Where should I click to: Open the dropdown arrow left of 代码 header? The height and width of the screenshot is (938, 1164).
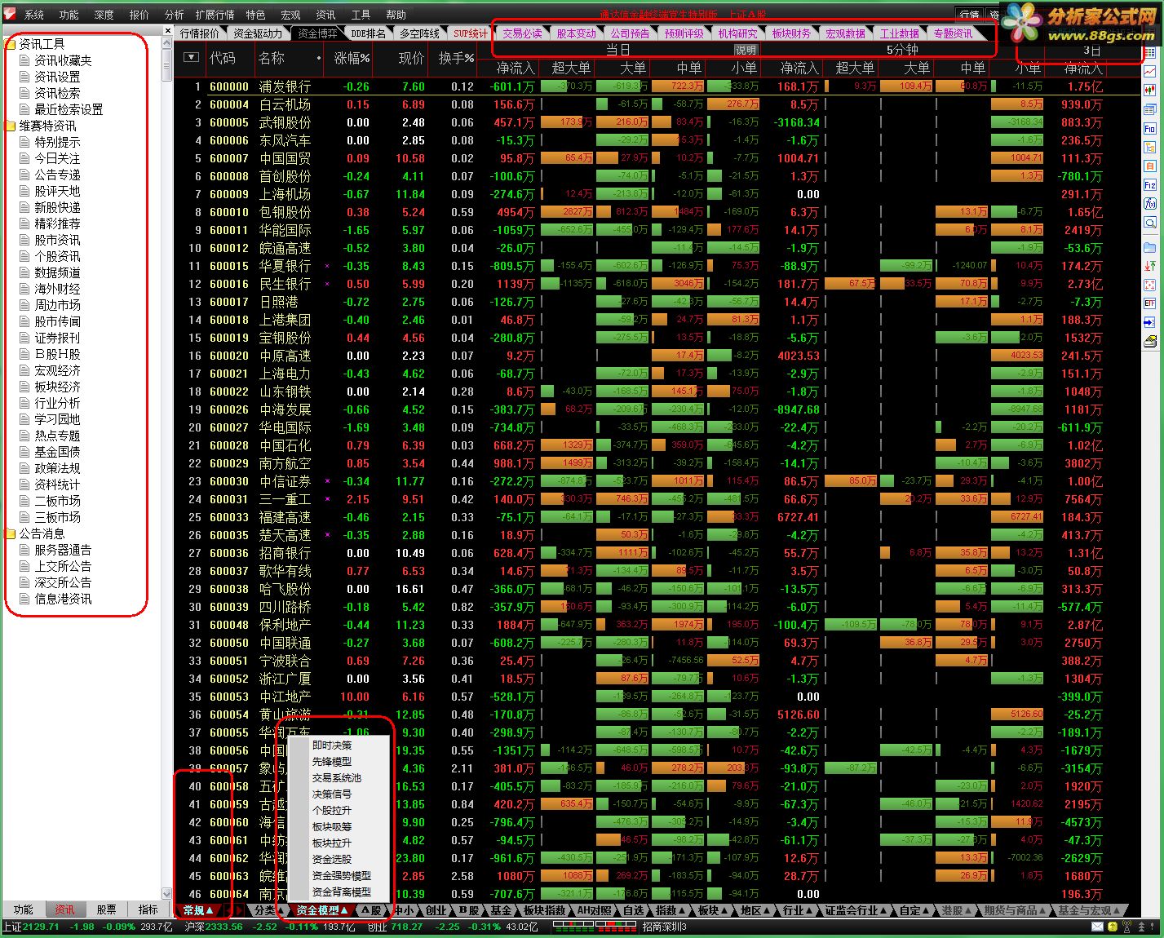pyautogui.click(x=191, y=57)
